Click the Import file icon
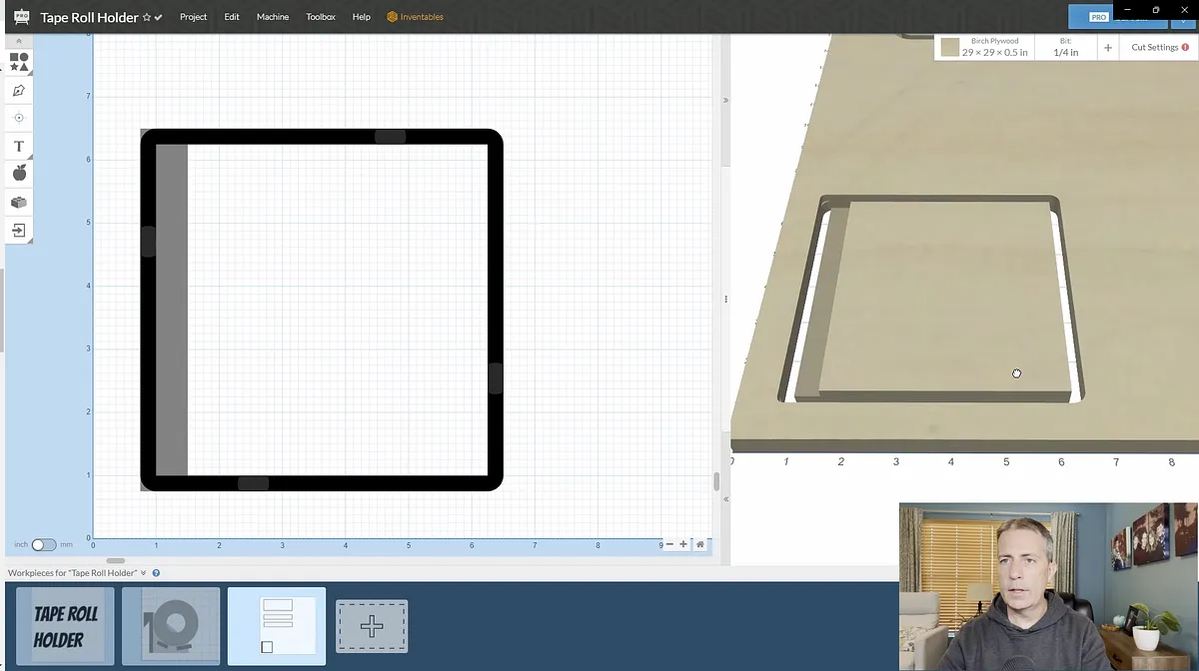Screen dimensions: 1199x671 click(18, 230)
